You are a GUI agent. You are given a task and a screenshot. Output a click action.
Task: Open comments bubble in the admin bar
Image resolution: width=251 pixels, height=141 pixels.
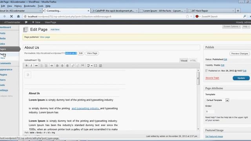pos(26,22)
